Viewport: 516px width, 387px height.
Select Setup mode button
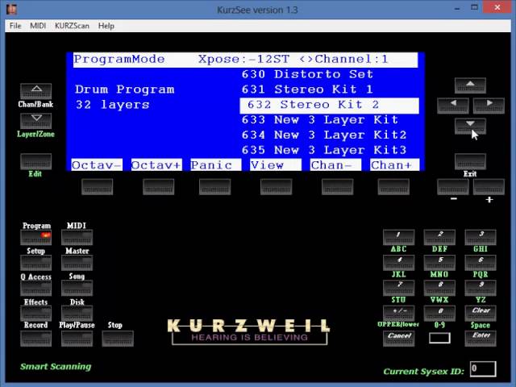(x=35, y=263)
